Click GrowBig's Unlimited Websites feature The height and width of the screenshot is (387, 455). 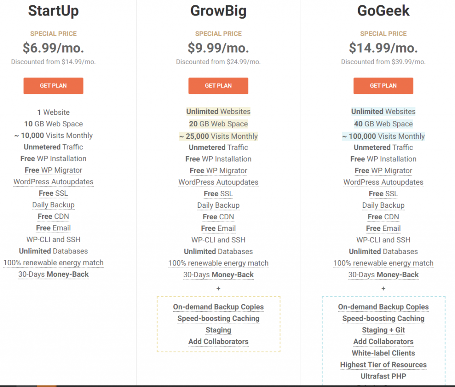(x=218, y=112)
